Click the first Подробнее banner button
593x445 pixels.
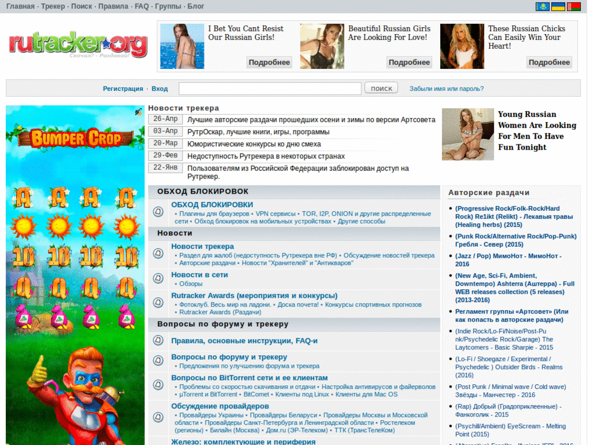point(269,62)
